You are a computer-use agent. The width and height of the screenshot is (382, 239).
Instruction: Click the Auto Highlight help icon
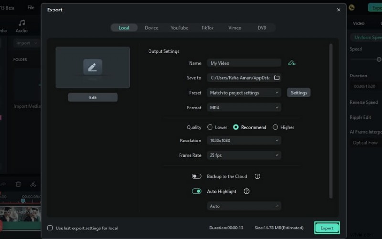click(x=247, y=191)
